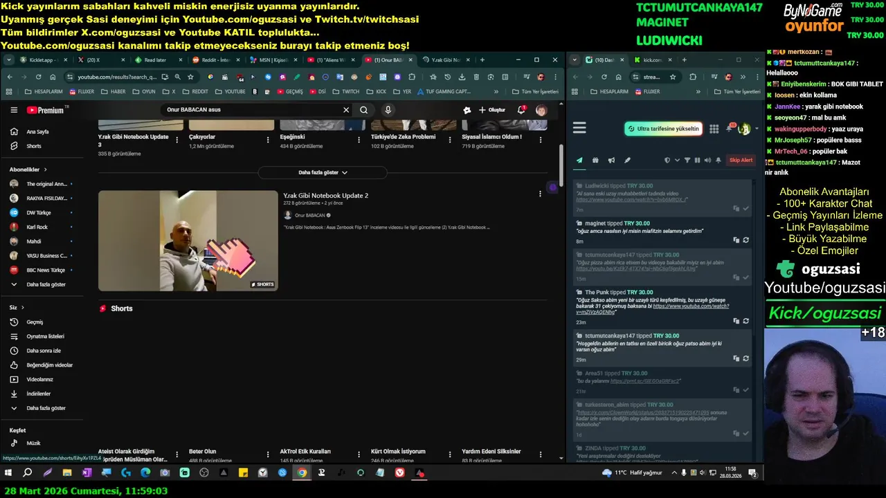Select the megaphone events filter icon
The image size is (886, 498).
pyautogui.click(x=611, y=160)
